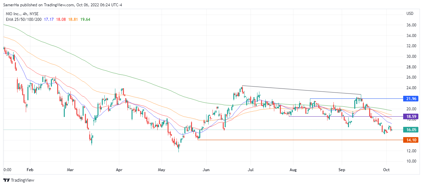Click the purple 18.59 price tag
Image resolution: width=423 pixels, height=186 pixels.
coord(411,117)
